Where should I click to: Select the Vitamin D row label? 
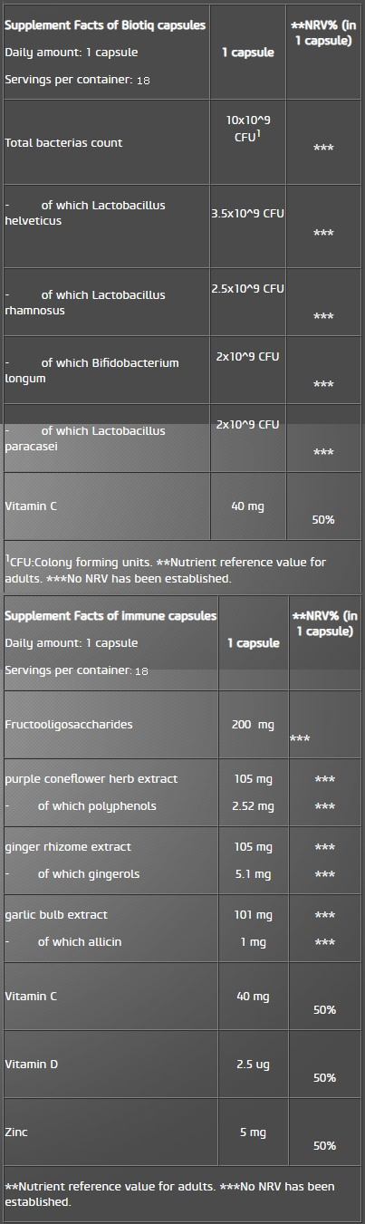(32, 1064)
